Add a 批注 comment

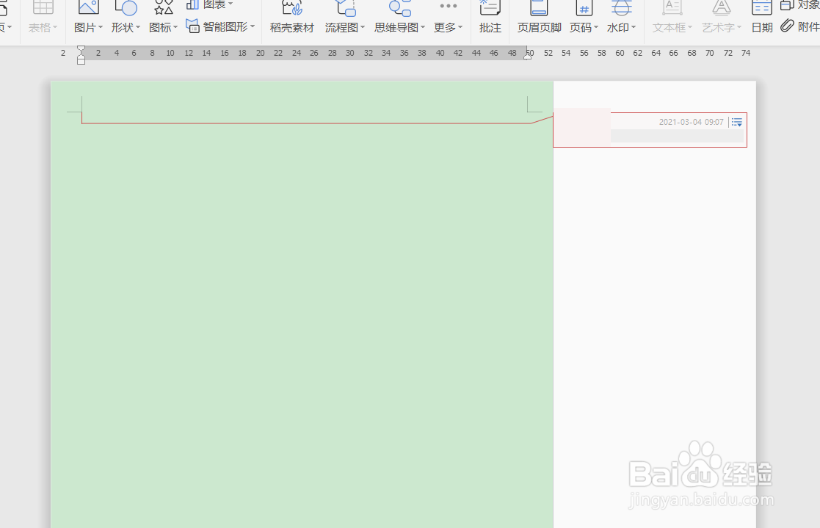490,17
